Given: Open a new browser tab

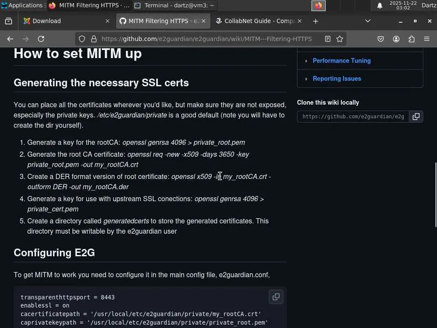Looking at the screenshot, I should [315, 21].
